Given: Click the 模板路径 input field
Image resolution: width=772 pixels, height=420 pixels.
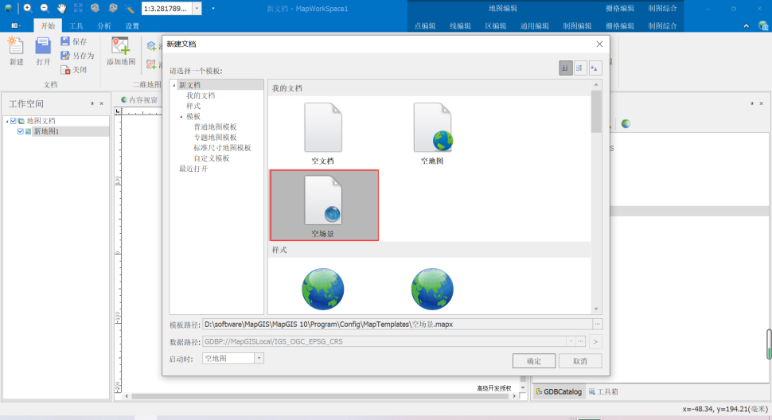Looking at the screenshot, I should tap(397, 324).
